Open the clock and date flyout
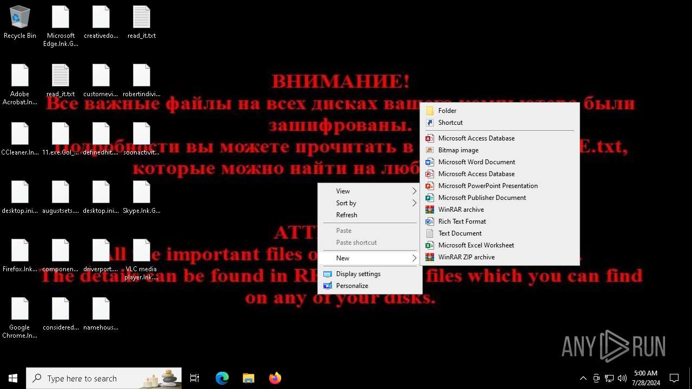This screenshot has height=389, width=692. [x=646, y=378]
